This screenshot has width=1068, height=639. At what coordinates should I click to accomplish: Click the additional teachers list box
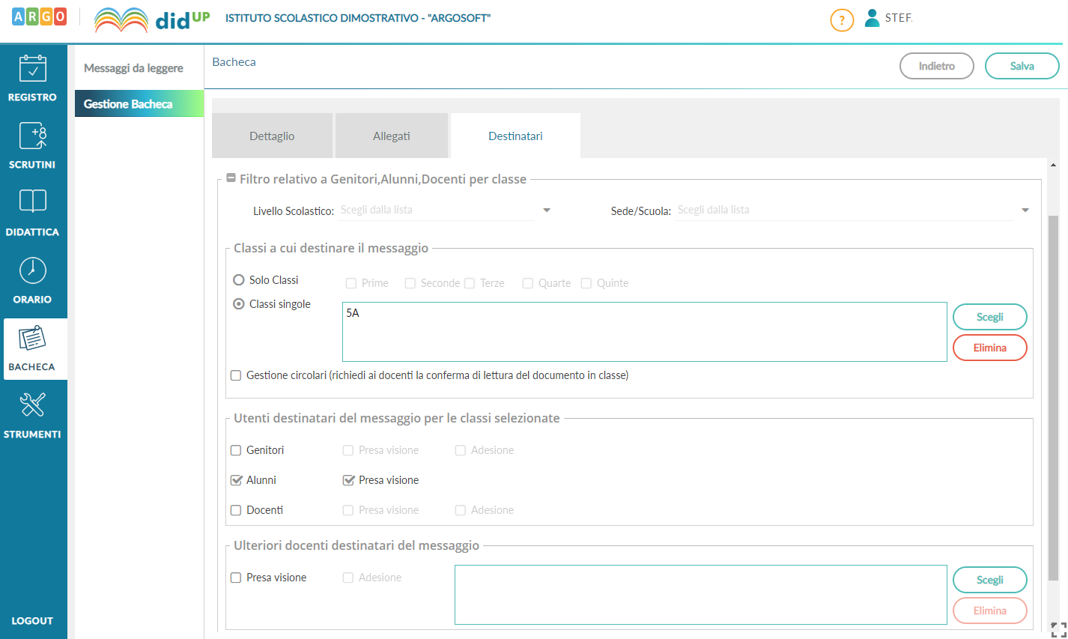point(701,595)
